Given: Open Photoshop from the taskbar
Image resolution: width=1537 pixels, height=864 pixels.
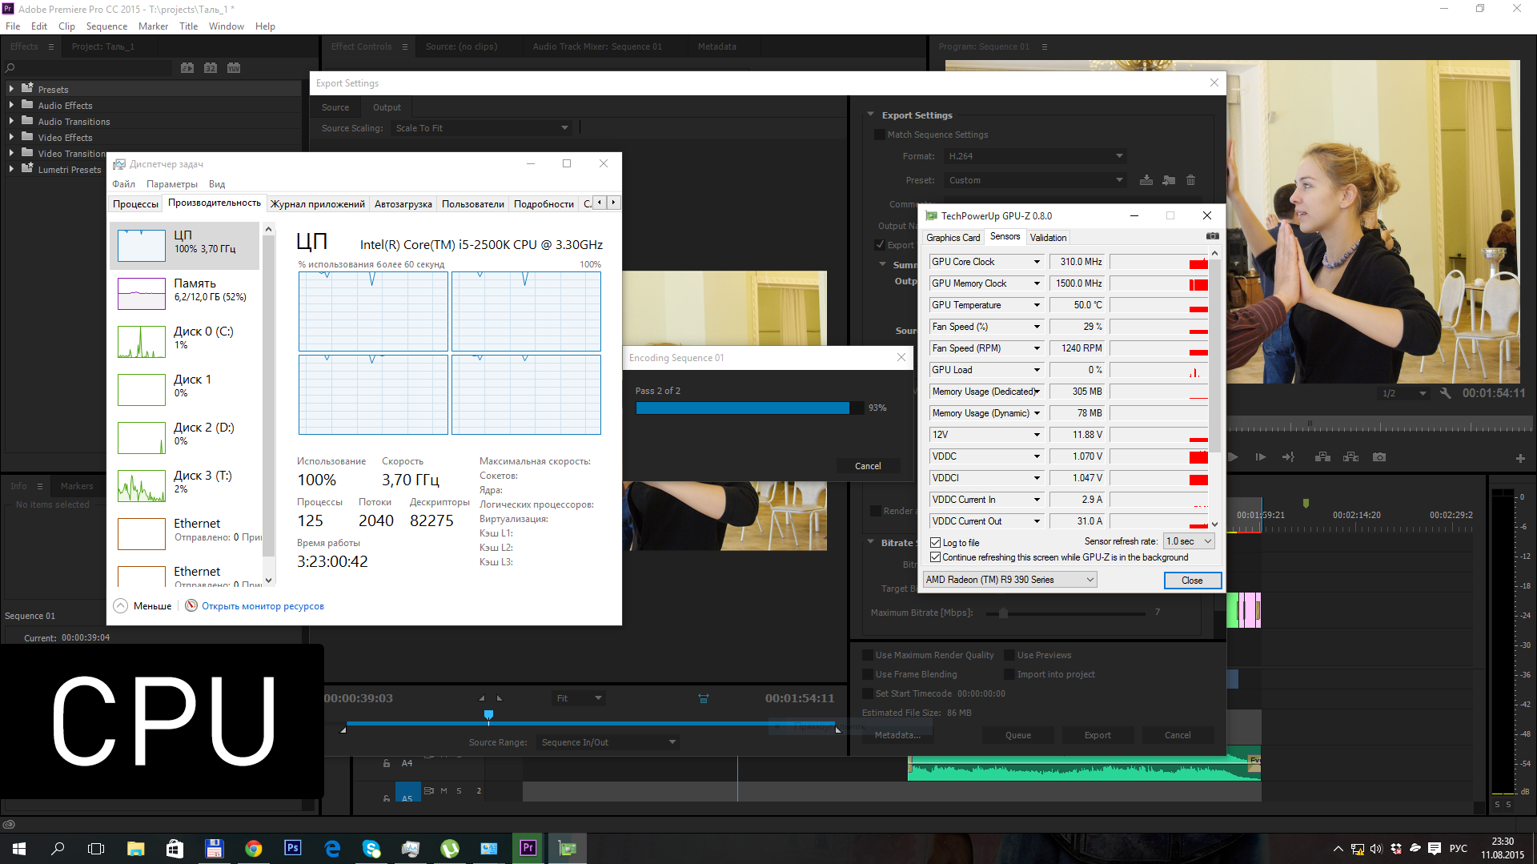Looking at the screenshot, I should click(x=293, y=849).
